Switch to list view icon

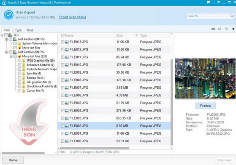coord(226,29)
